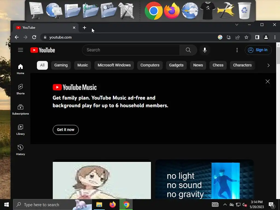This screenshot has height=210, width=280.
Task: Select the Gadgets filter chip
Action: 176,65
